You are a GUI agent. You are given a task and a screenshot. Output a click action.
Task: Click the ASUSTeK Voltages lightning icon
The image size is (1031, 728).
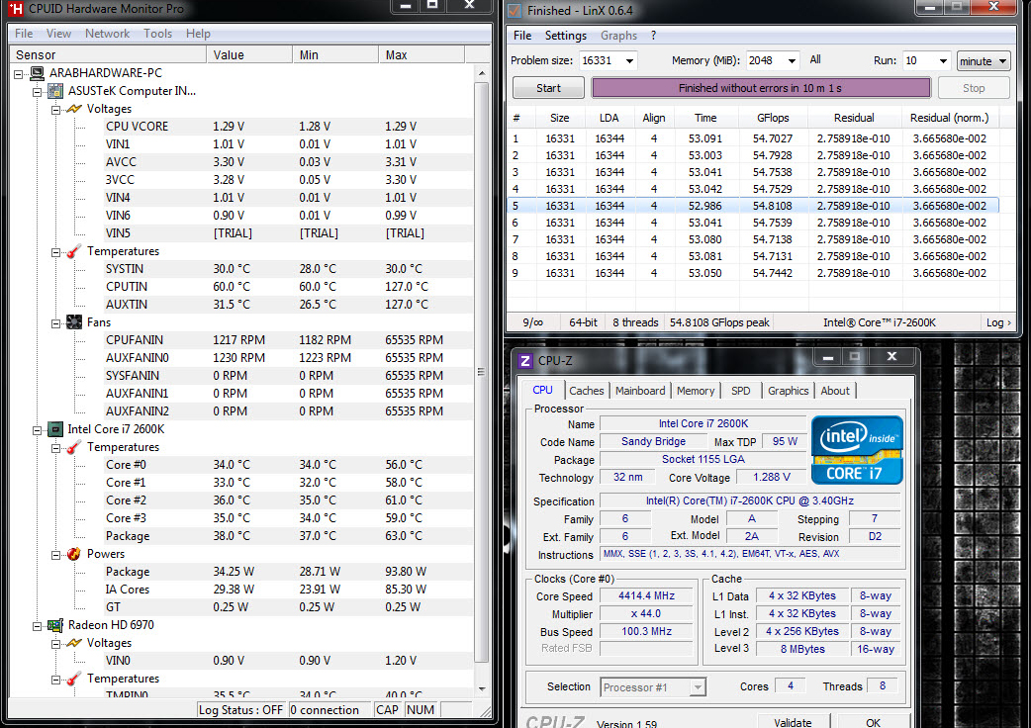(74, 109)
